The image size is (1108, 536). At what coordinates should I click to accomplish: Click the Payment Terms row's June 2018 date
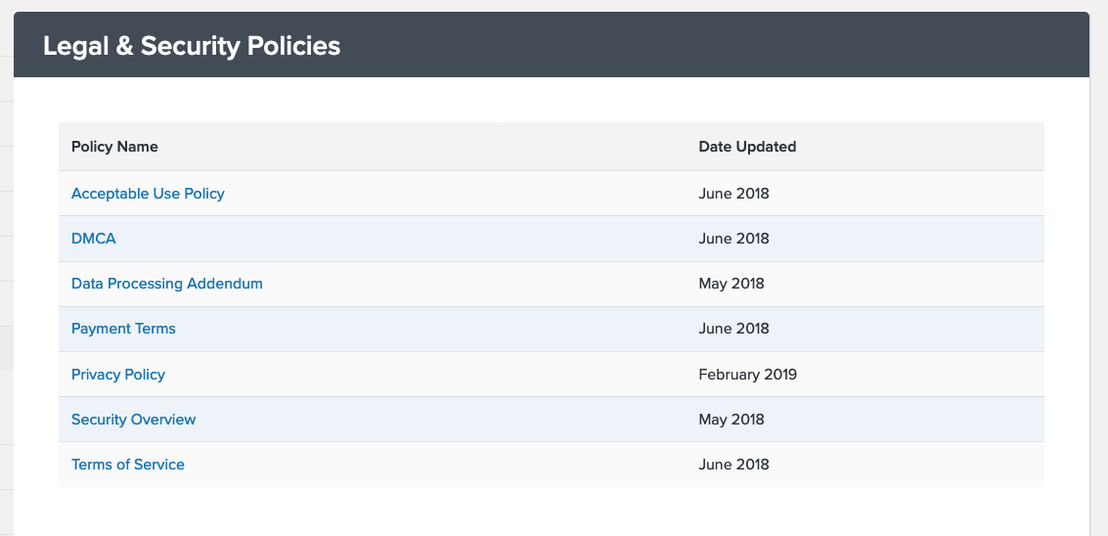point(733,329)
